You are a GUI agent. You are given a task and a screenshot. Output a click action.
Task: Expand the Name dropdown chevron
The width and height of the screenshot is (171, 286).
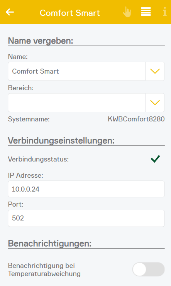(x=155, y=71)
